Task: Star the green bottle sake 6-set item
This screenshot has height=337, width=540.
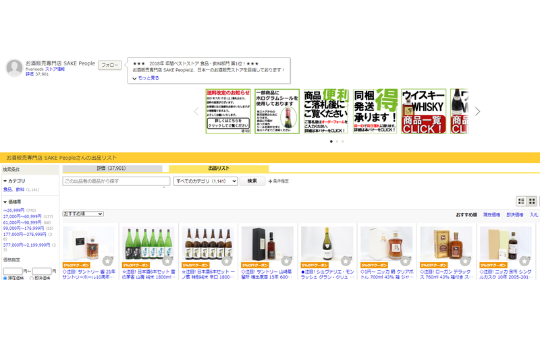Action: click(167, 261)
